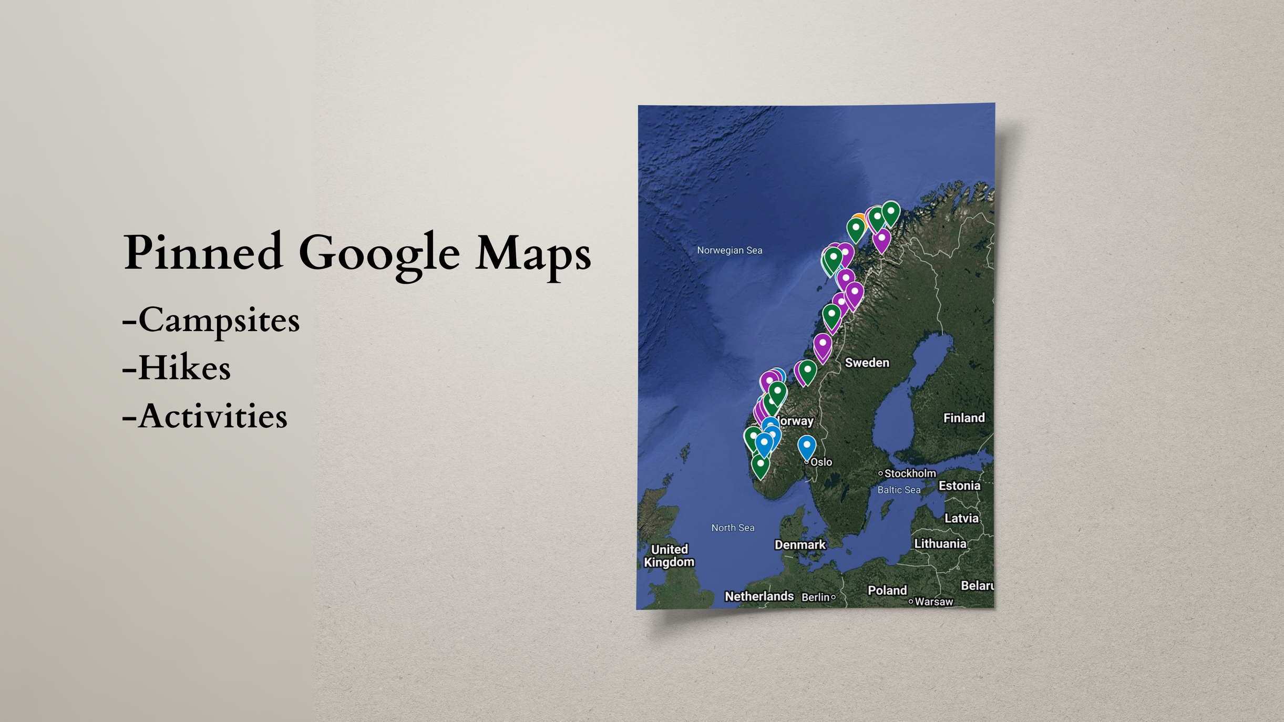Click the Berlin city dot marker
The width and height of the screenshot is (1284, 722).
[833, 597]
